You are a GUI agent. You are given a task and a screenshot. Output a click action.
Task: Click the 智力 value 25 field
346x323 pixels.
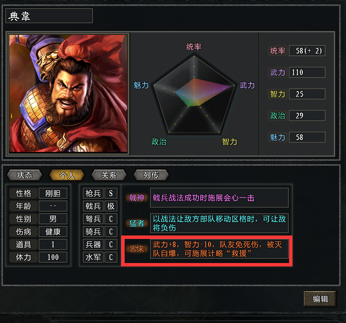tap(307, 94)
